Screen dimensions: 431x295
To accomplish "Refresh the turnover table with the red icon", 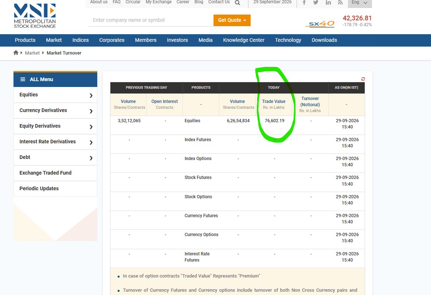I will (363, 79).
